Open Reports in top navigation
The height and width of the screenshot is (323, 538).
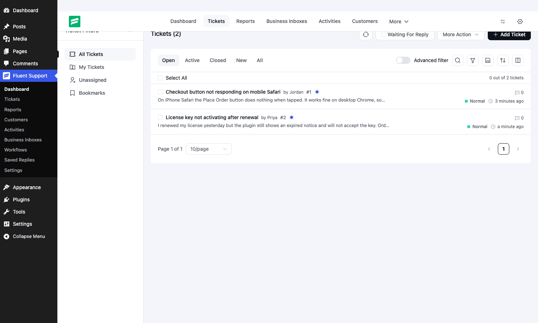246,21
